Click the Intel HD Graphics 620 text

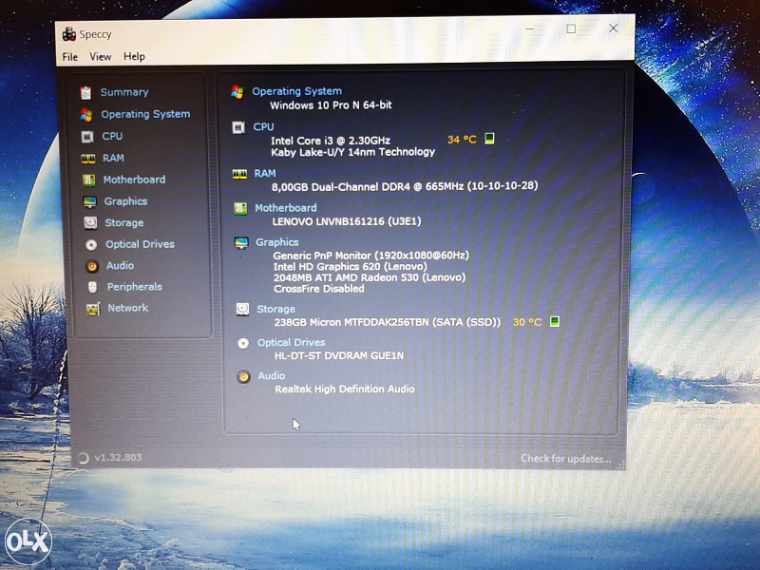pos(351,267)
